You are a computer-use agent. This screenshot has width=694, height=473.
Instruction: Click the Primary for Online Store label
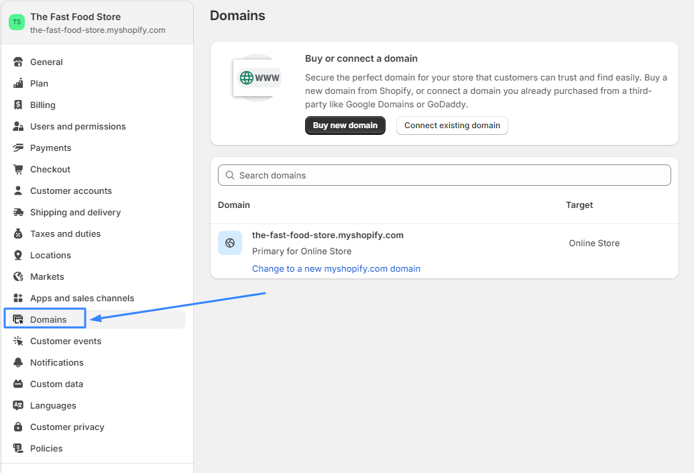302,251
